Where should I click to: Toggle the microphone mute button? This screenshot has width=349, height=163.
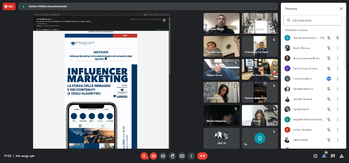click(144, 156)
